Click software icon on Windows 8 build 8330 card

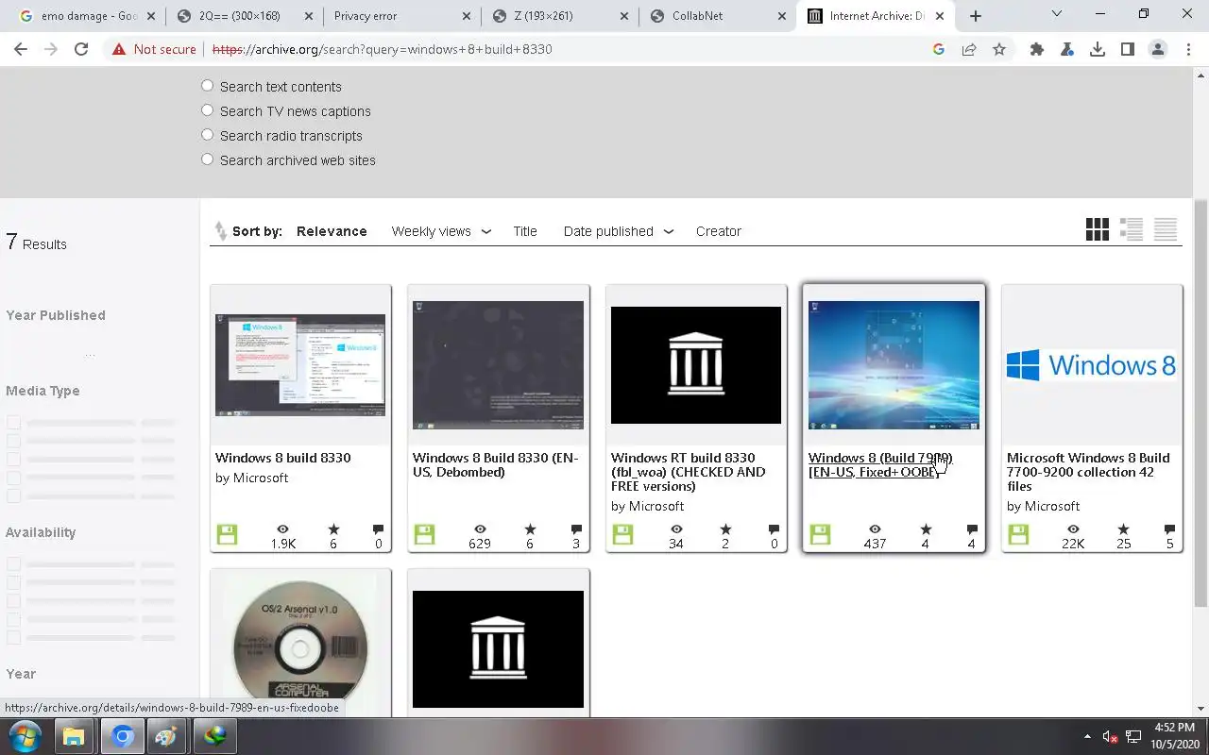[x=227, y=534]
